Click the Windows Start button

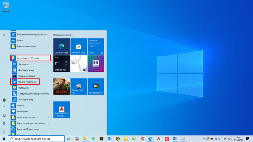pyautogui.click(x=4, y=139)
